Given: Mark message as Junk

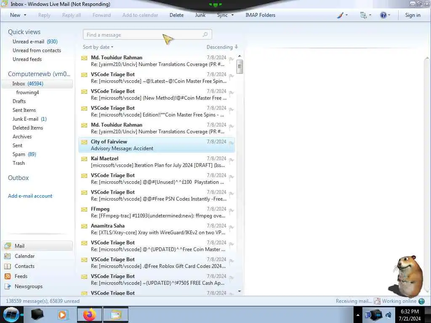Looking at the screenshot, I should (200, 15).
